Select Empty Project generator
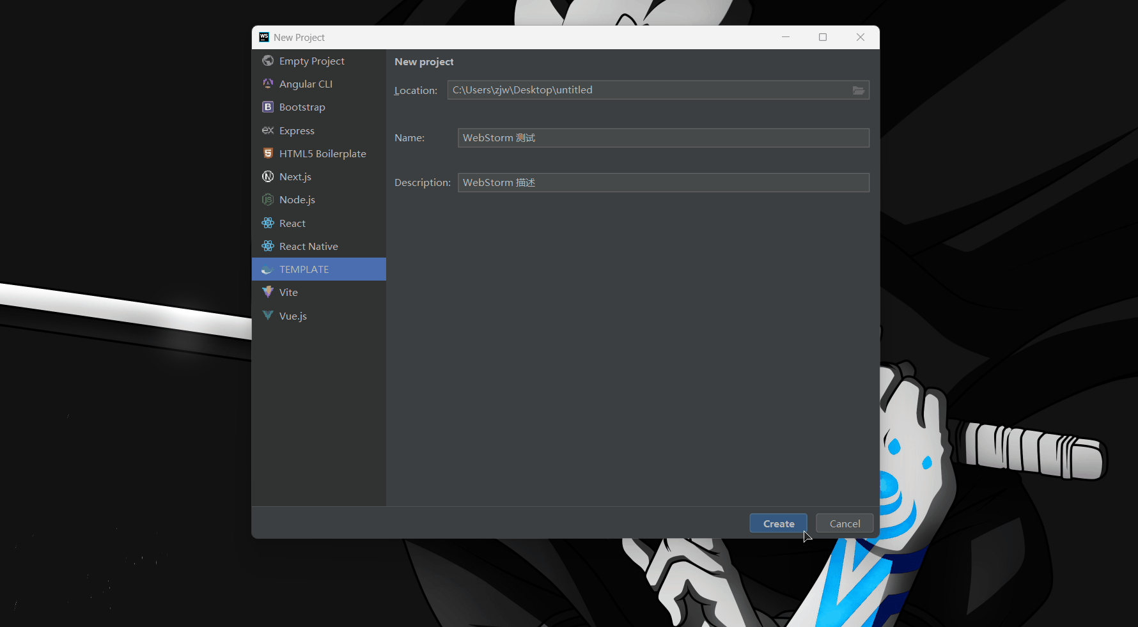1138x627 pixels. click(x=319, y=61)
